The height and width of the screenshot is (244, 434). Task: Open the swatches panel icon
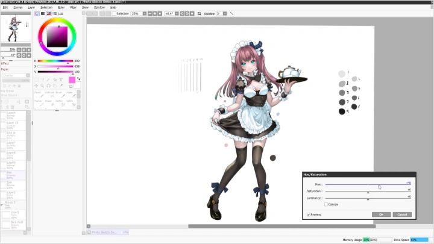tap(61, 13)
